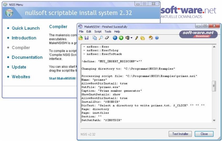Open the File menu in MakeNSISW
This screenshot has height=141, width=222.
(x=81, y=32)
